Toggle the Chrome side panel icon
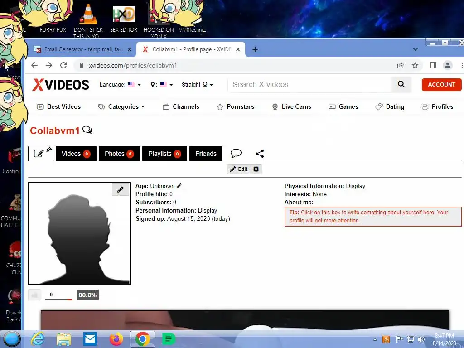This screenshot has width=464, height=348. coord(433,65)
